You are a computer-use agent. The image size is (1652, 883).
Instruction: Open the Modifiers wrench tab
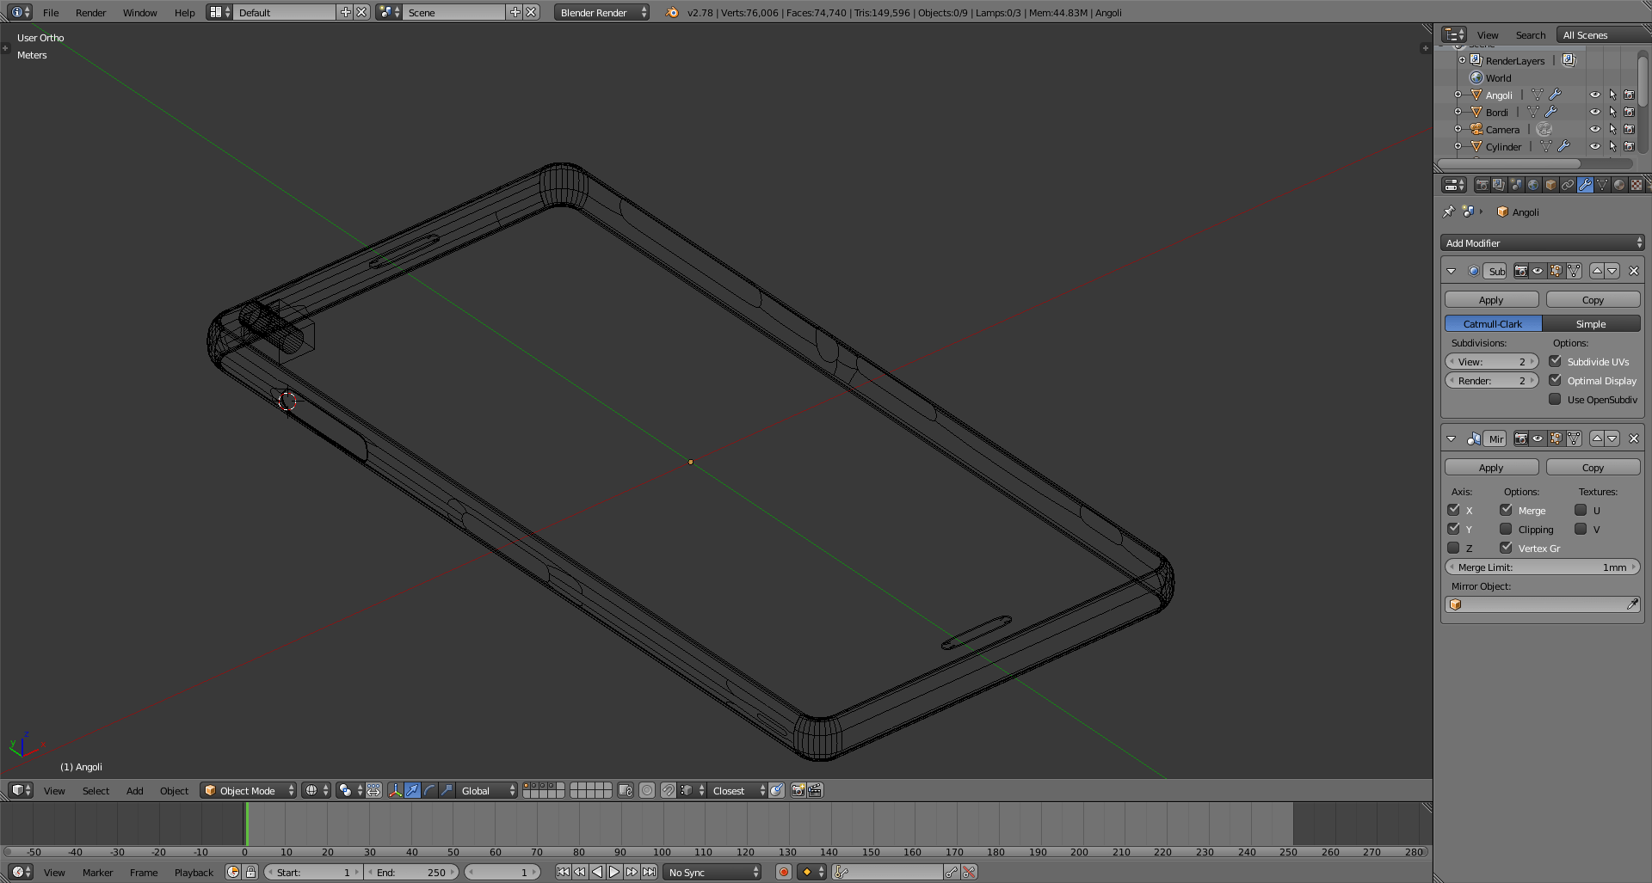tap(1585, 185)
